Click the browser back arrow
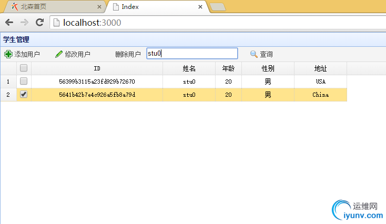This screenshot has height=224, width=386. click(9, 23)
